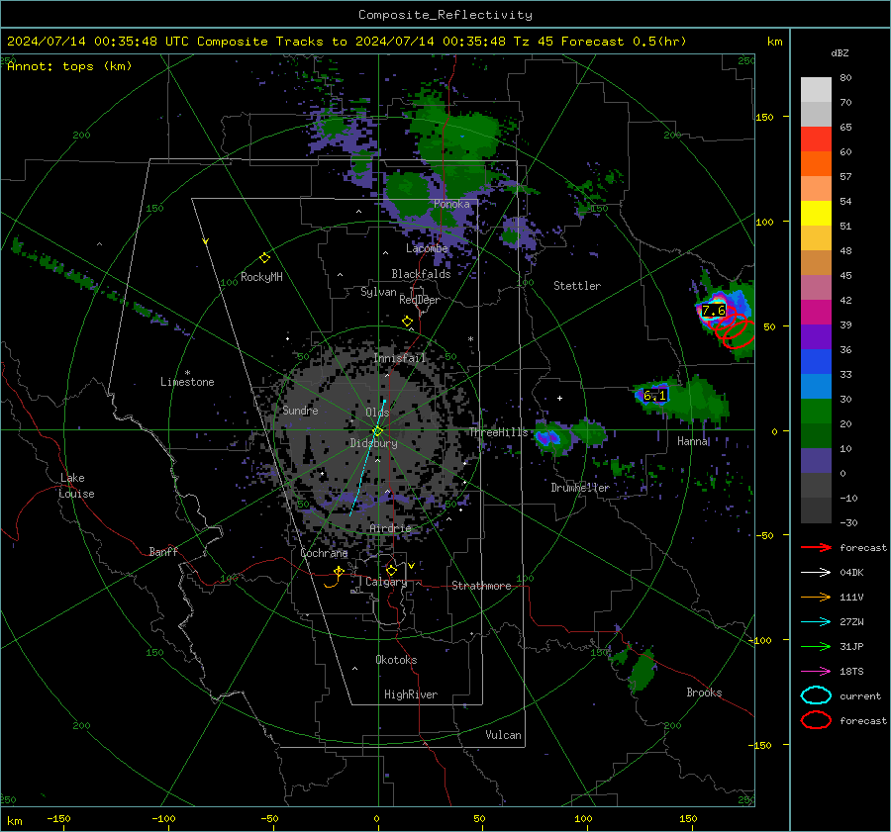Click the Hanna city label

(x=692, y=441)
